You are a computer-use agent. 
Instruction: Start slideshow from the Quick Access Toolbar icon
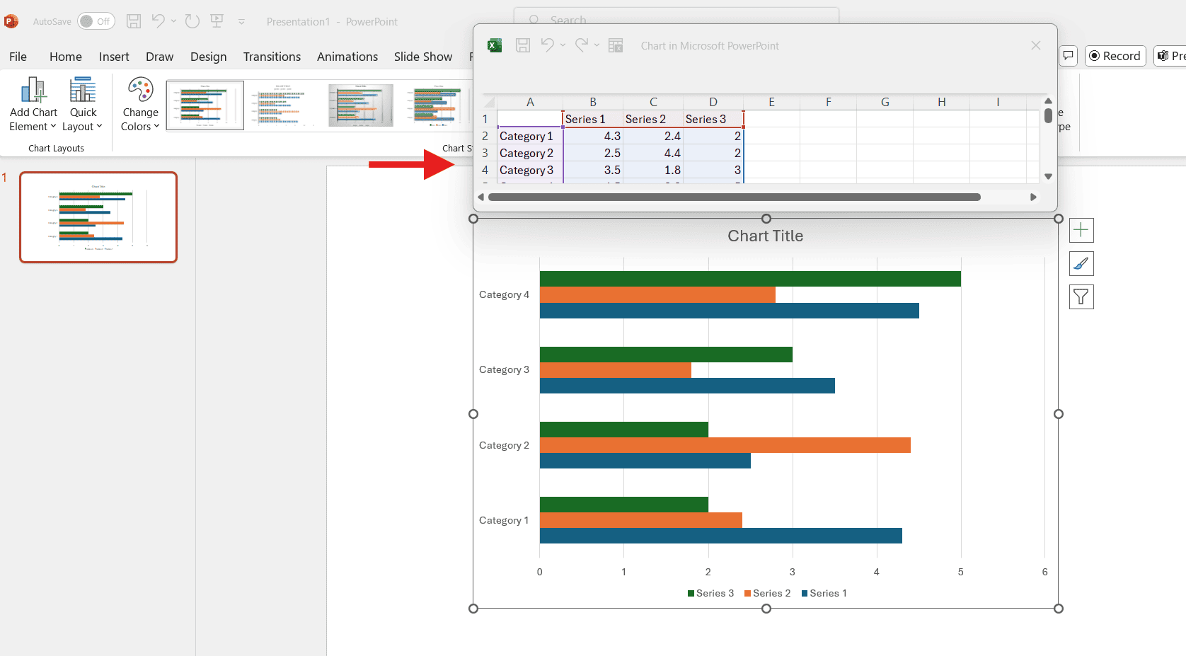217,21
